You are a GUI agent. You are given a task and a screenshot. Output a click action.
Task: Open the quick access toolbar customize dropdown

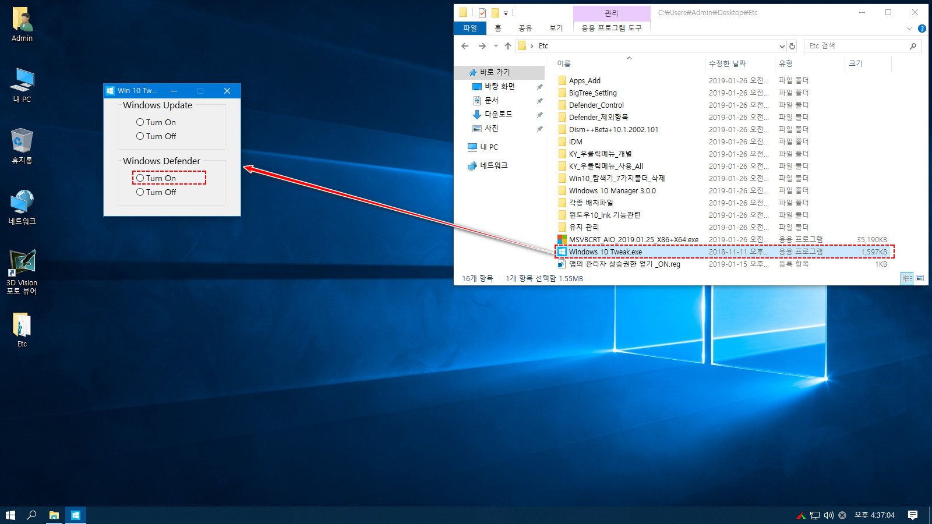[506, 13]
